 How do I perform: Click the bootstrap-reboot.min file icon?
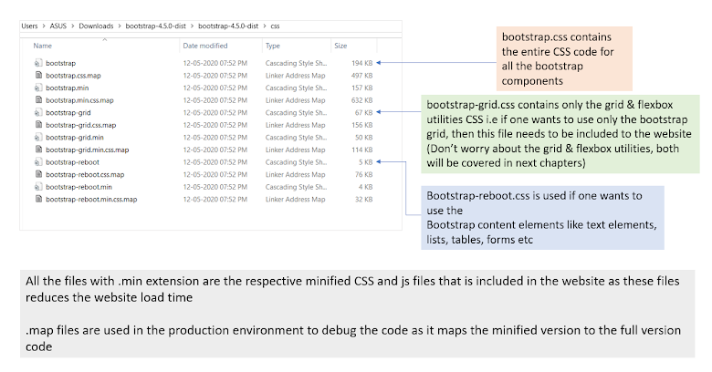[38, 186]
